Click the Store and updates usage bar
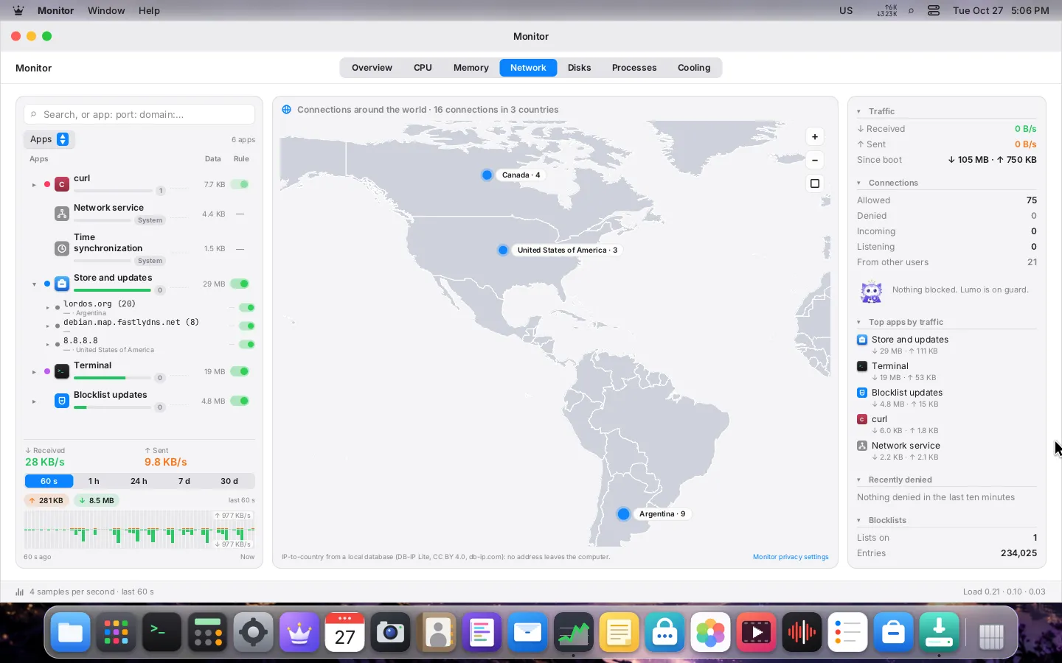 (112, 290)
